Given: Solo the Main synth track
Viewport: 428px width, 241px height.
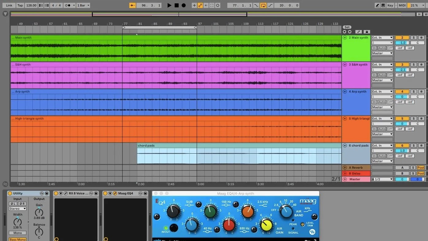Looking at the screenshot, I should 413,38.
